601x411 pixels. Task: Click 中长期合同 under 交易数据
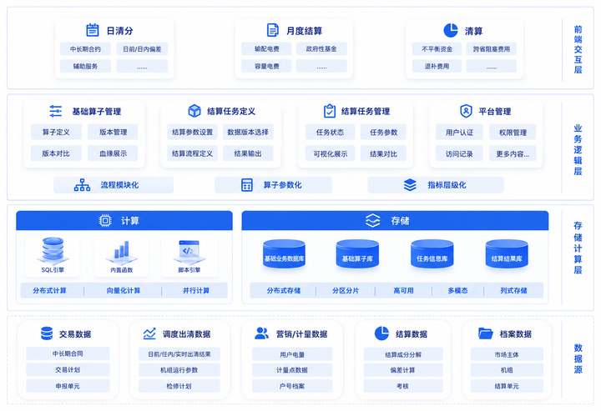tap(68, 353)
